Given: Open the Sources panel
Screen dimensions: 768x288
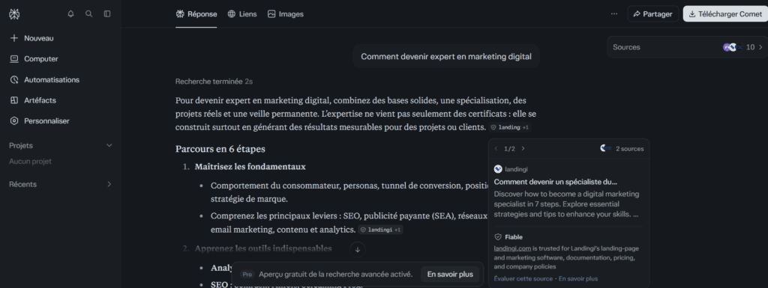Looking at the screenshot, I should tap(687, 47).
